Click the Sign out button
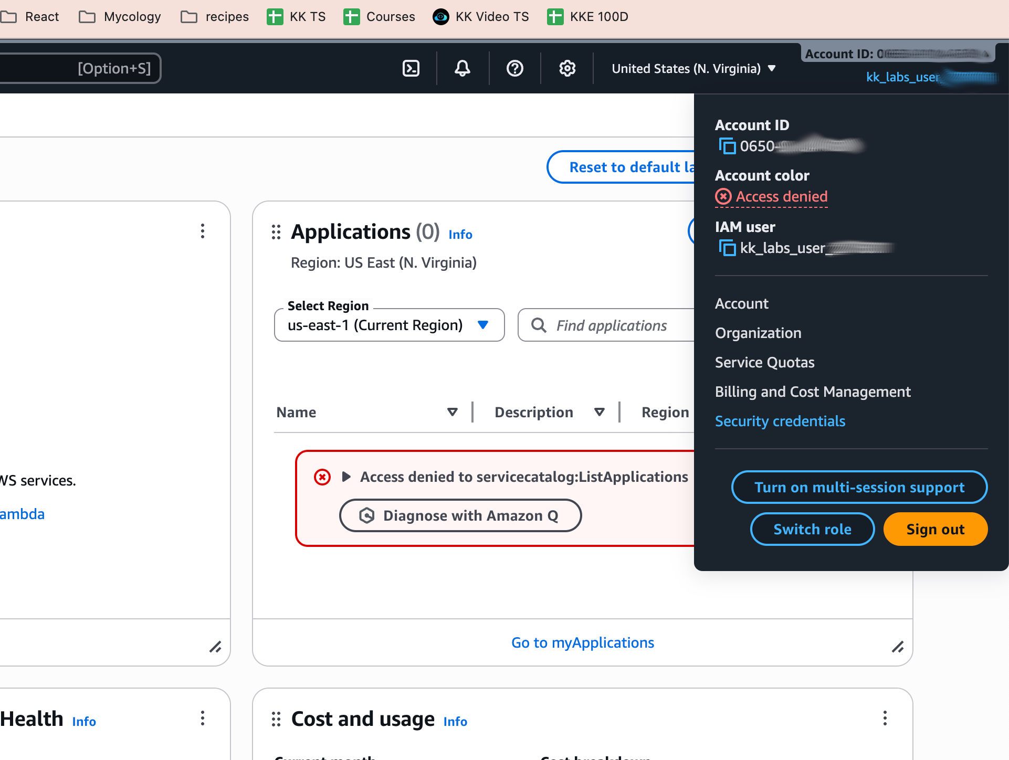This screenshot has width=1009, height=760. (x=935, y=529)
